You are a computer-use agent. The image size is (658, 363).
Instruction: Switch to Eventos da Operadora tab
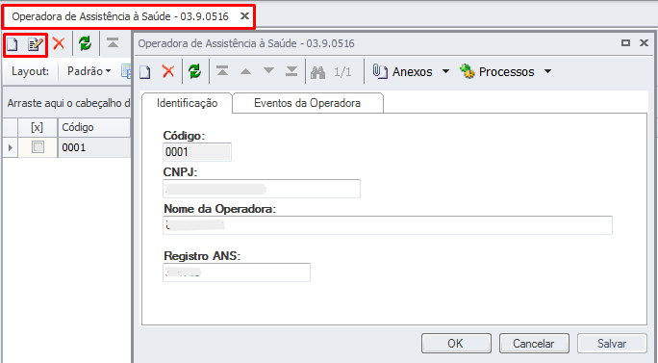(x=307, y=103)
